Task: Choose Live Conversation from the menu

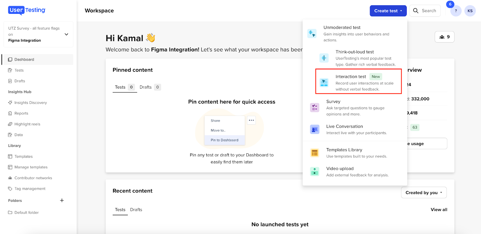Action: [x=355, y=129]
